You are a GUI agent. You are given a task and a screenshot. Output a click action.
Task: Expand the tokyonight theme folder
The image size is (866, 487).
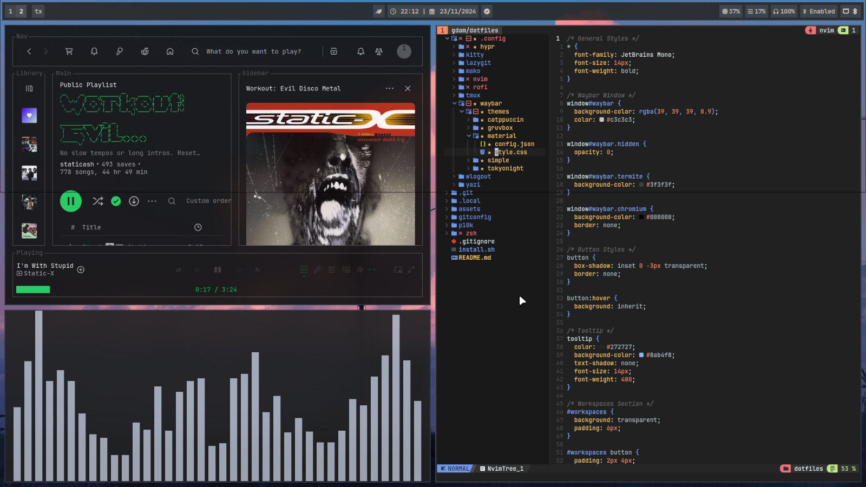[x=495, y=168]
